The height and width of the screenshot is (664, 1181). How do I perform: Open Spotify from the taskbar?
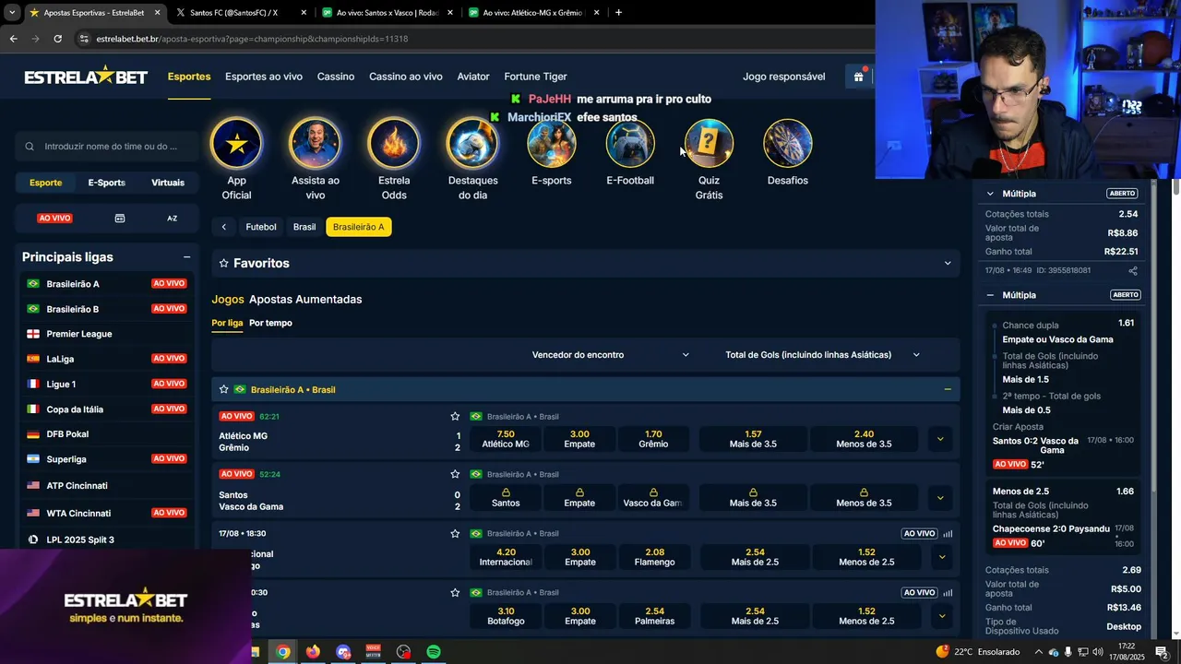(434, 652)
